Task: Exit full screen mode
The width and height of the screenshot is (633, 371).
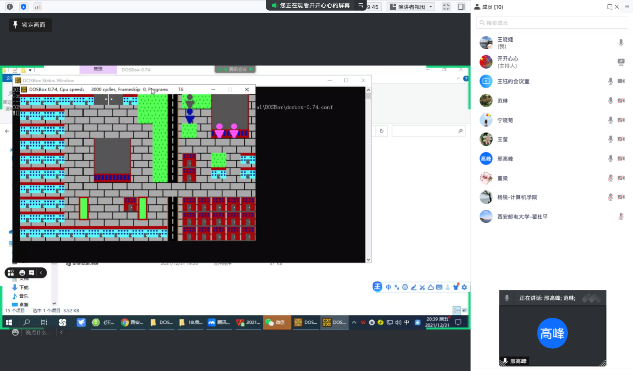Action: [x=446, y=7]
